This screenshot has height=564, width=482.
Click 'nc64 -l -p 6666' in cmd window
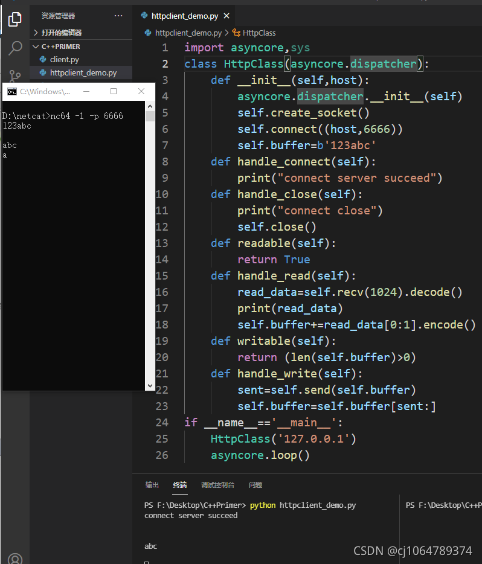click(87, 116)
